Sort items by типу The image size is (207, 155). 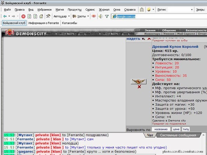[x=186, y=129]
